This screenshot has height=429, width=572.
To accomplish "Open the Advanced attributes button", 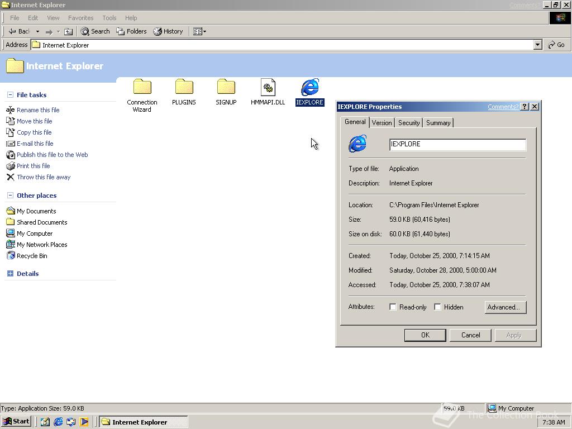I will (505, 307).
